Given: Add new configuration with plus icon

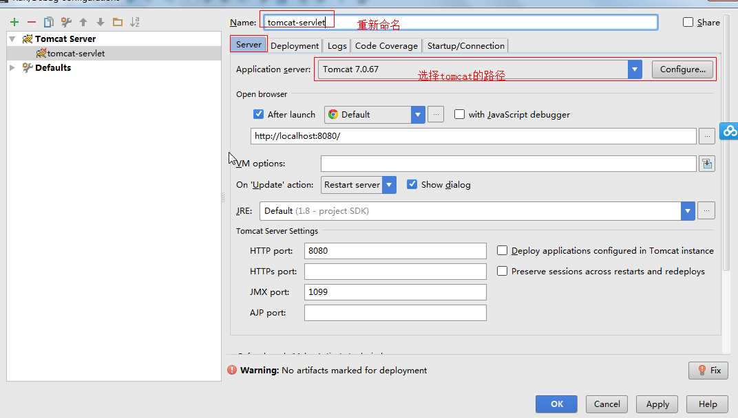Looking at the screenshot, I should point(14,22).
